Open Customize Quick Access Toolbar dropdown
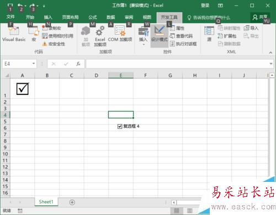Screen dimensions: 276x215 click(44, 6)
